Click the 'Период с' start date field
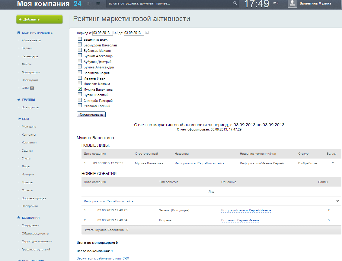 102,33
